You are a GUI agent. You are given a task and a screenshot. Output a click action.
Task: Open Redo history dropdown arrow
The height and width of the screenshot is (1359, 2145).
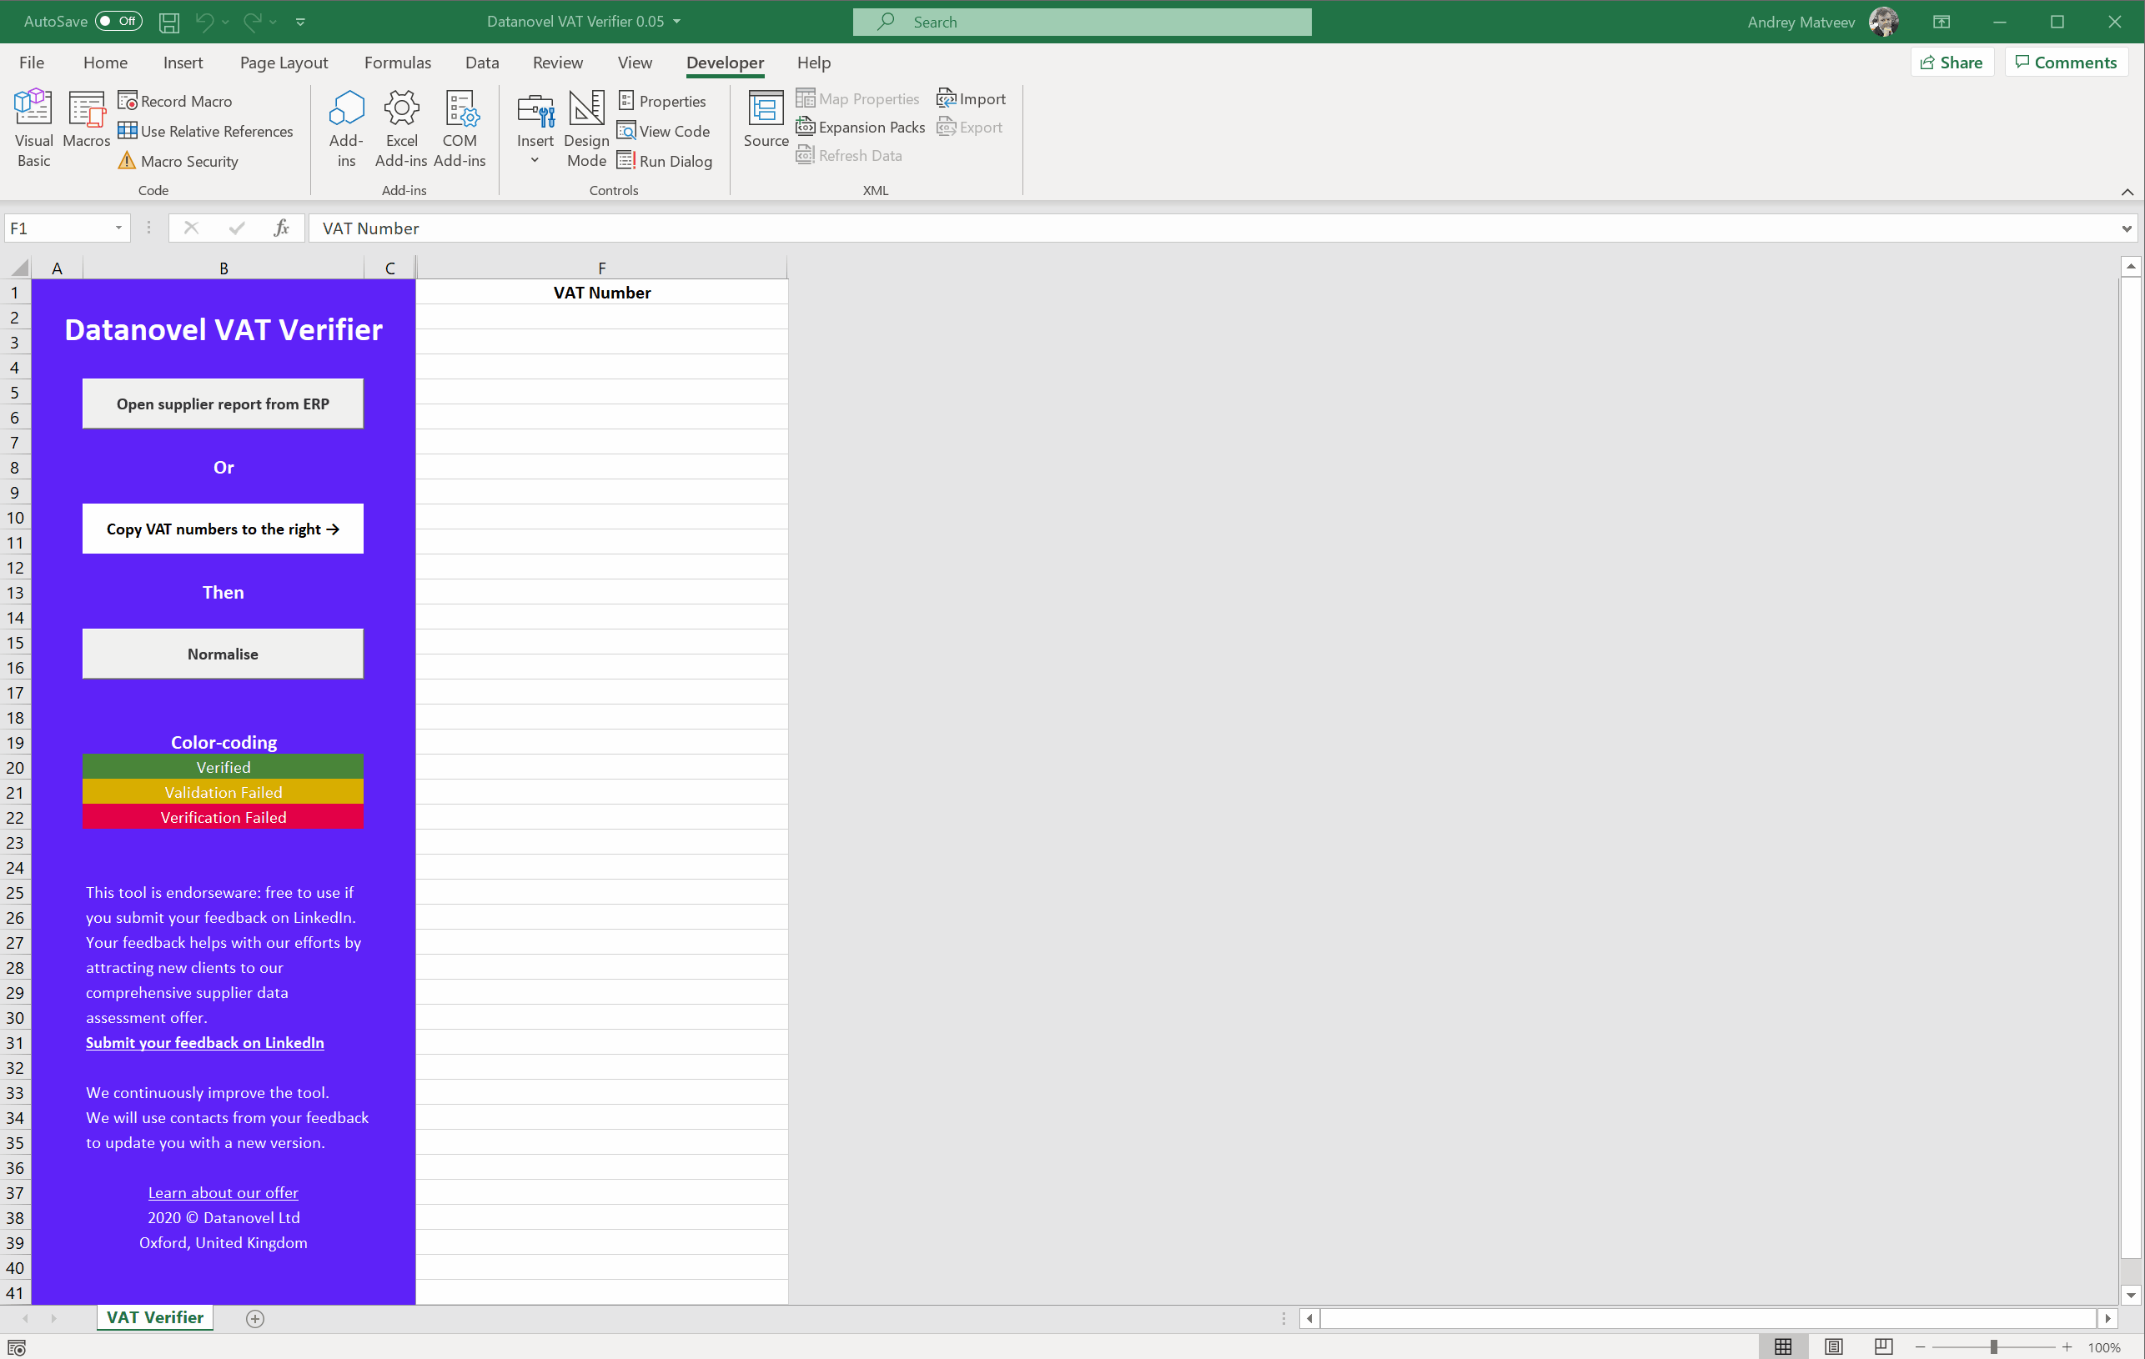pos(274,22)
